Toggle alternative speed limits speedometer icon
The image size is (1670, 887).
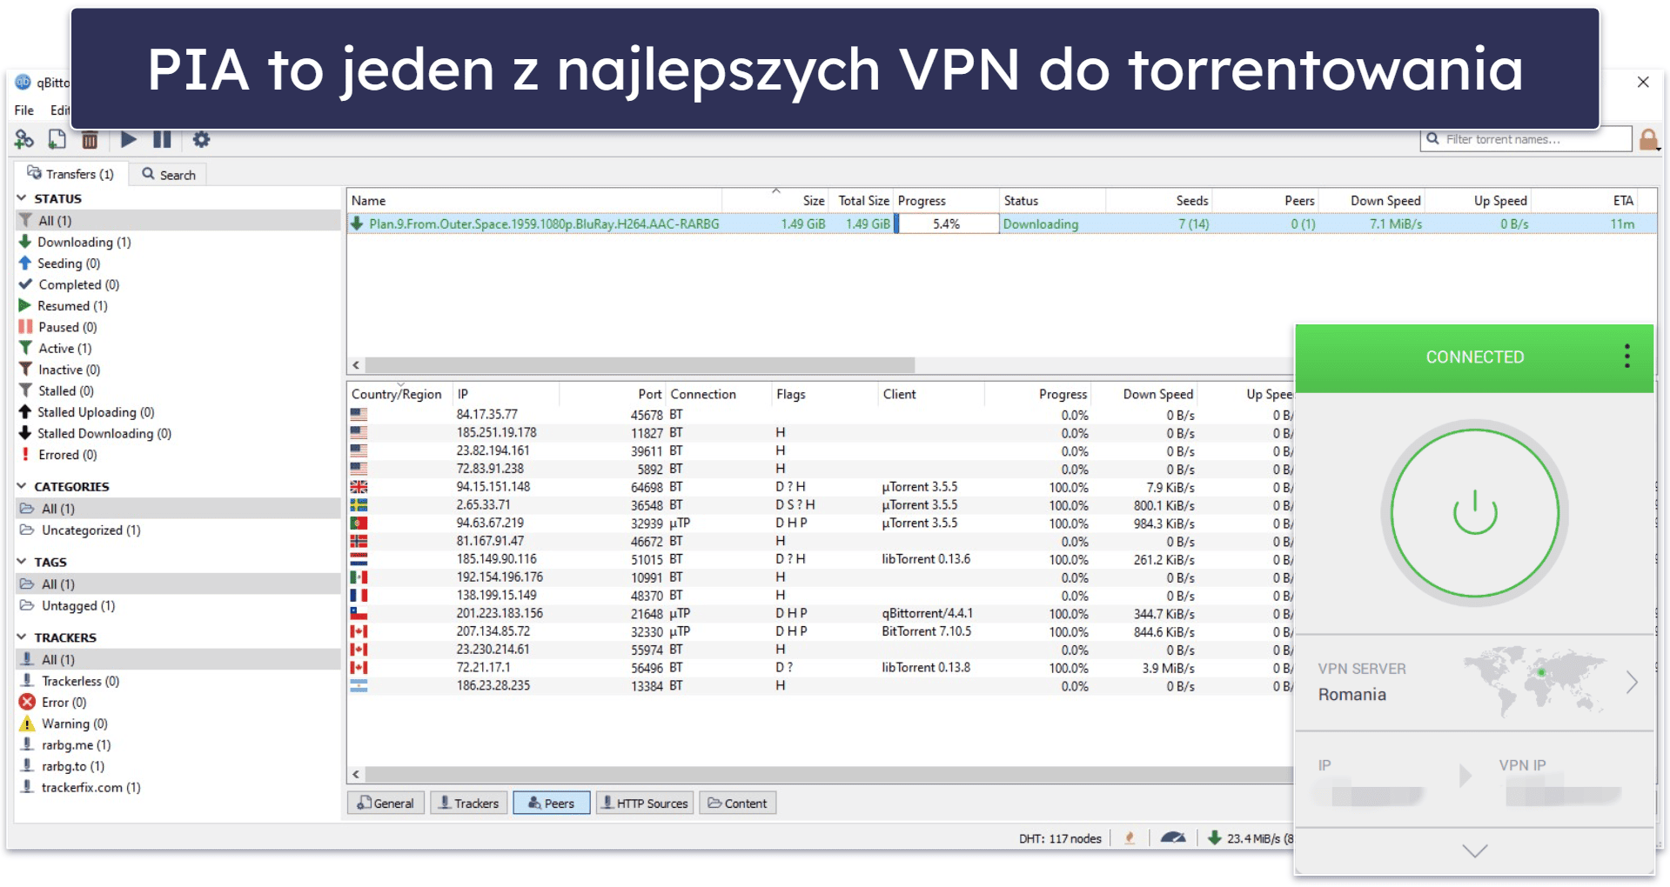1172,838
